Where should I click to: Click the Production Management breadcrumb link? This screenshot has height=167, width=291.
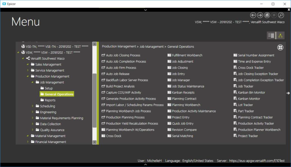(x=119, y=47)
